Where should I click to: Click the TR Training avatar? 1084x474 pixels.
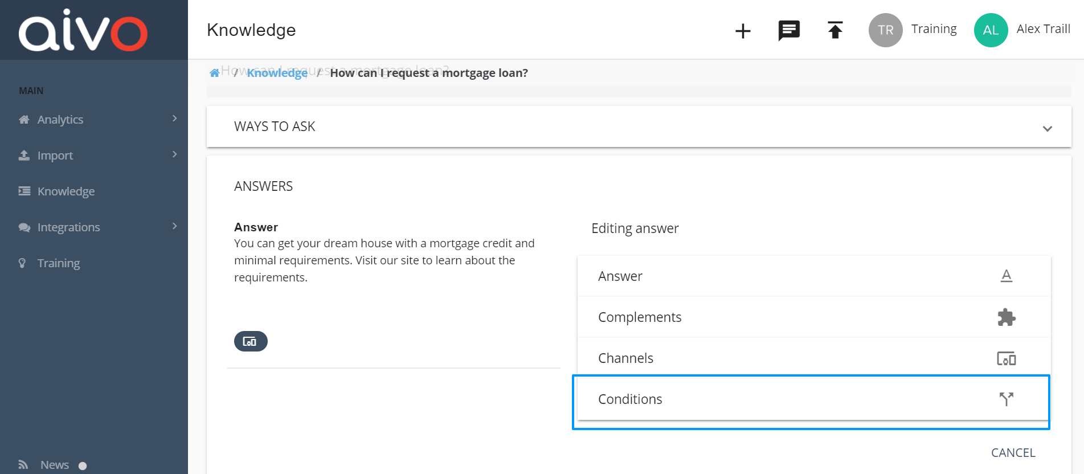pyautogui.click(x=885, y=30)
